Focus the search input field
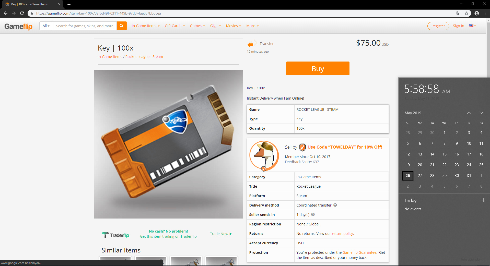This screenshot has height=266, width=490. click(x=85, y=26)
